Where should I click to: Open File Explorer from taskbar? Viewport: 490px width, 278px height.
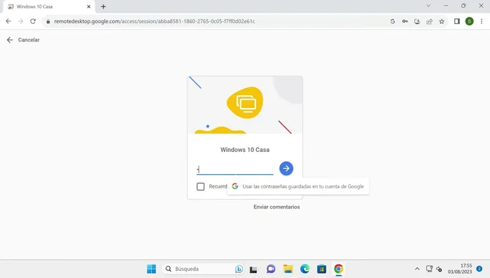[x=288, y=269]
